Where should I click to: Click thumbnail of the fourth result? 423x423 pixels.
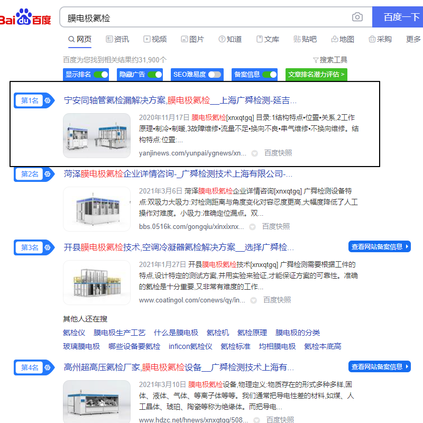(x=97, y=402)
